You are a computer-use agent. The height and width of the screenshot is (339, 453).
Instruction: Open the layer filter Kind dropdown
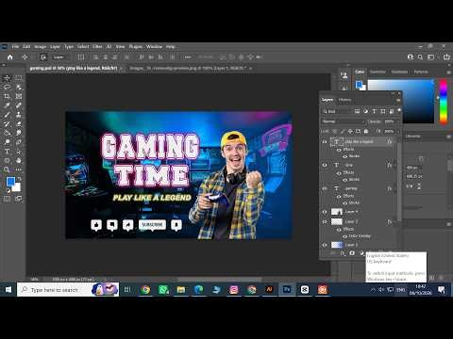click(x=337, y=111)
